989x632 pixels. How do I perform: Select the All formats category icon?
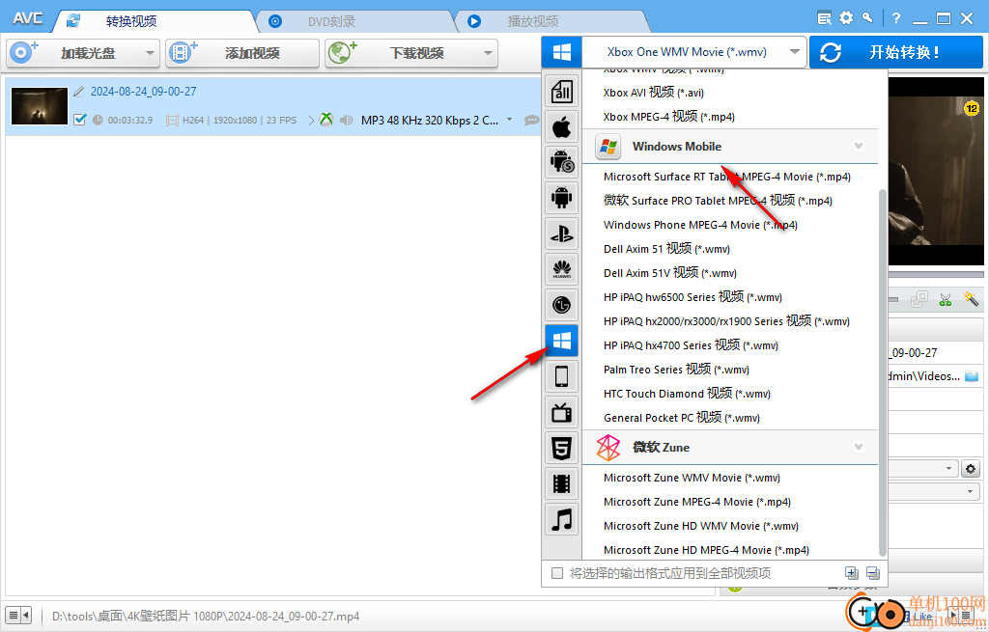click(x=561, y=92)
